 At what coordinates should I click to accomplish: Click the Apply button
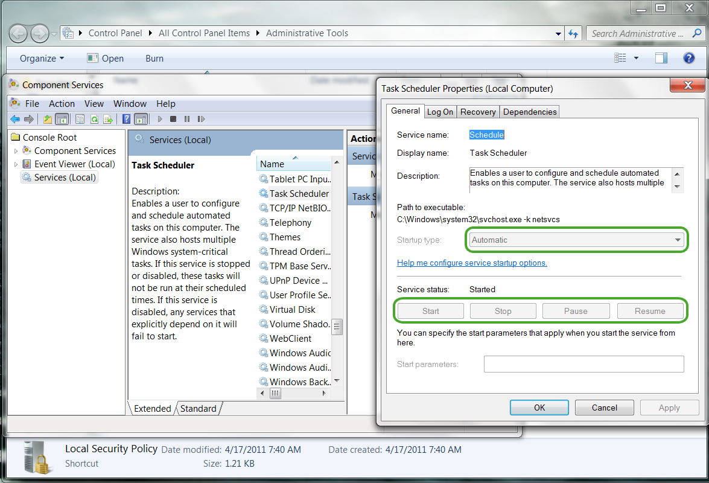pyautogui.click(x=670, y=408)
